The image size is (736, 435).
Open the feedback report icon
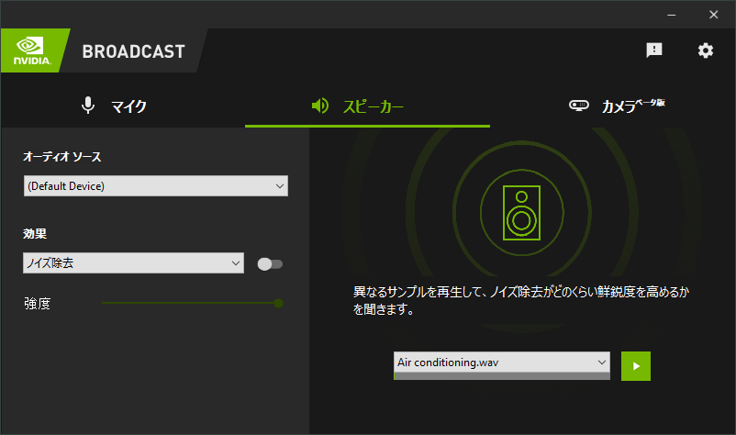(653, 50)
